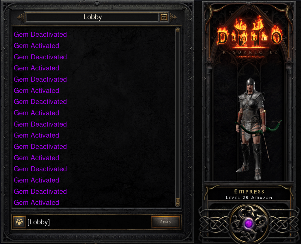The width and height of the screenshot is (301, 244).
Task: Click the right ornamental arrow beside Lobby
Action: pos(173,17)
